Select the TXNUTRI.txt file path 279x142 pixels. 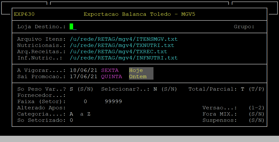click(x=122, y=45)
